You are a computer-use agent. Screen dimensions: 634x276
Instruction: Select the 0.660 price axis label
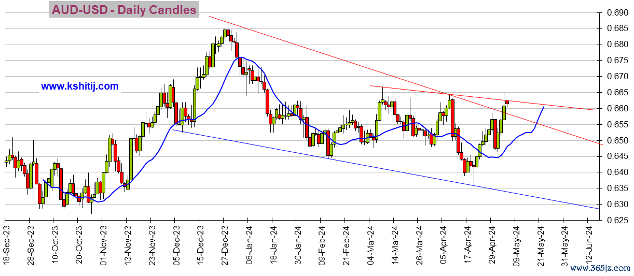click(617, 108)
